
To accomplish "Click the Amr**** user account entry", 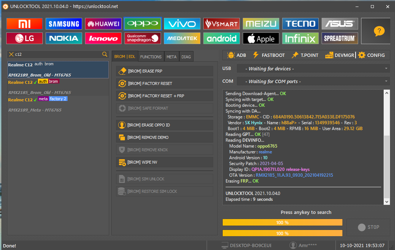I will (x=303, y=246).
